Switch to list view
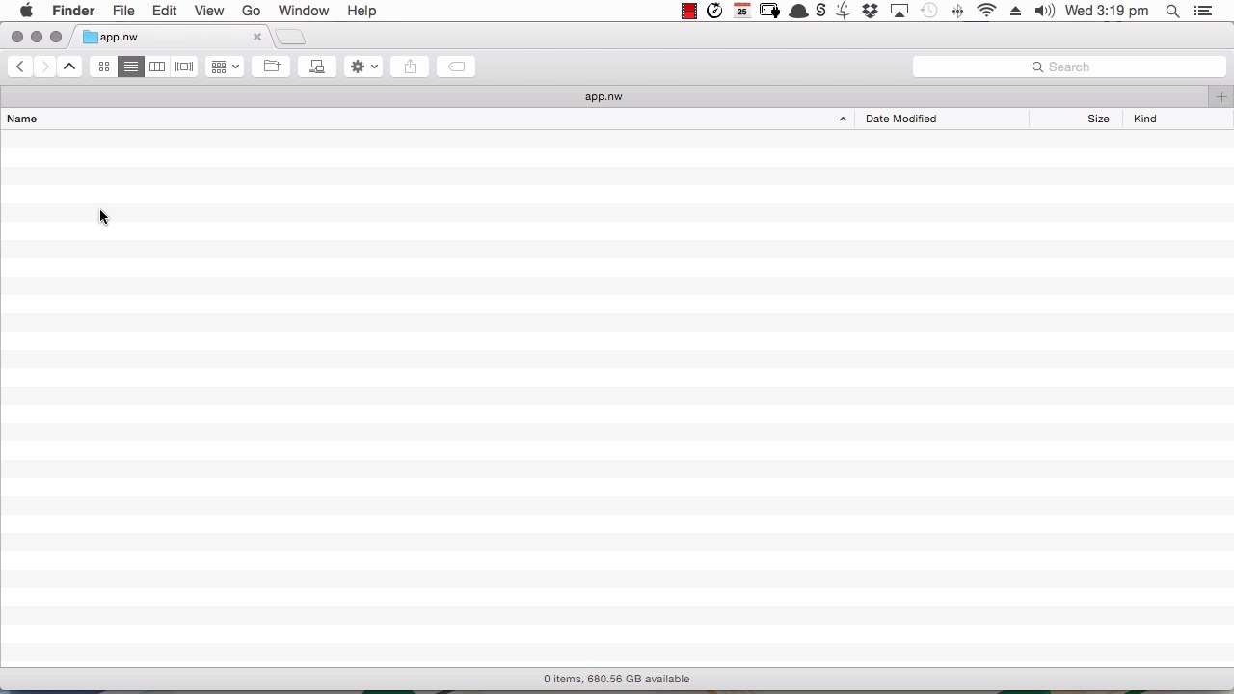The image size is (1234, 694). [x=130, y=67]
